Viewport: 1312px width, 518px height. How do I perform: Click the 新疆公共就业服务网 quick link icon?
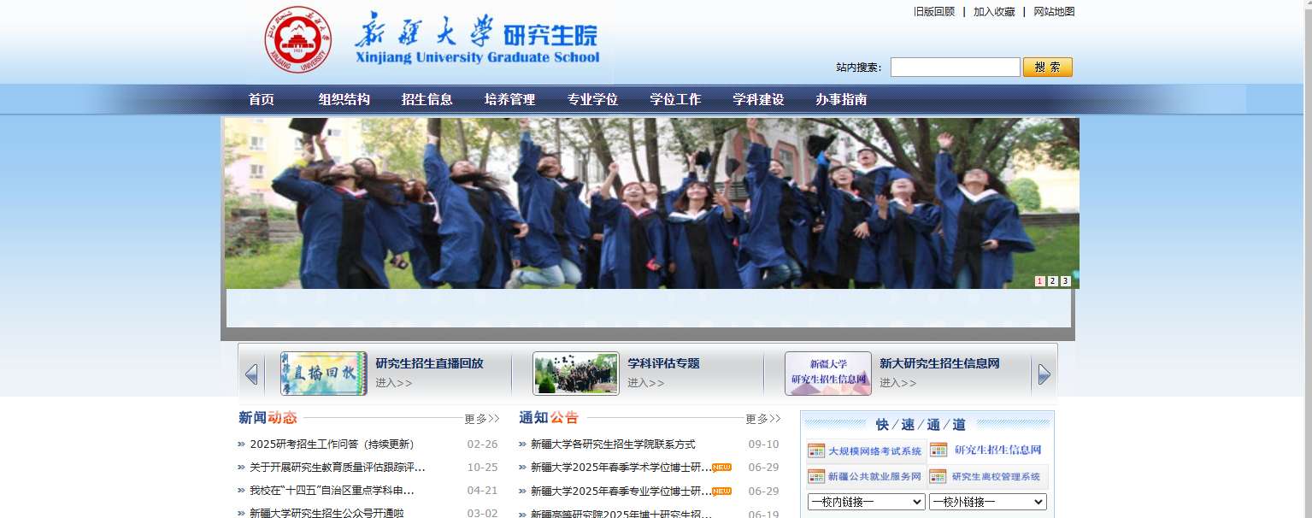coord(816,477)
